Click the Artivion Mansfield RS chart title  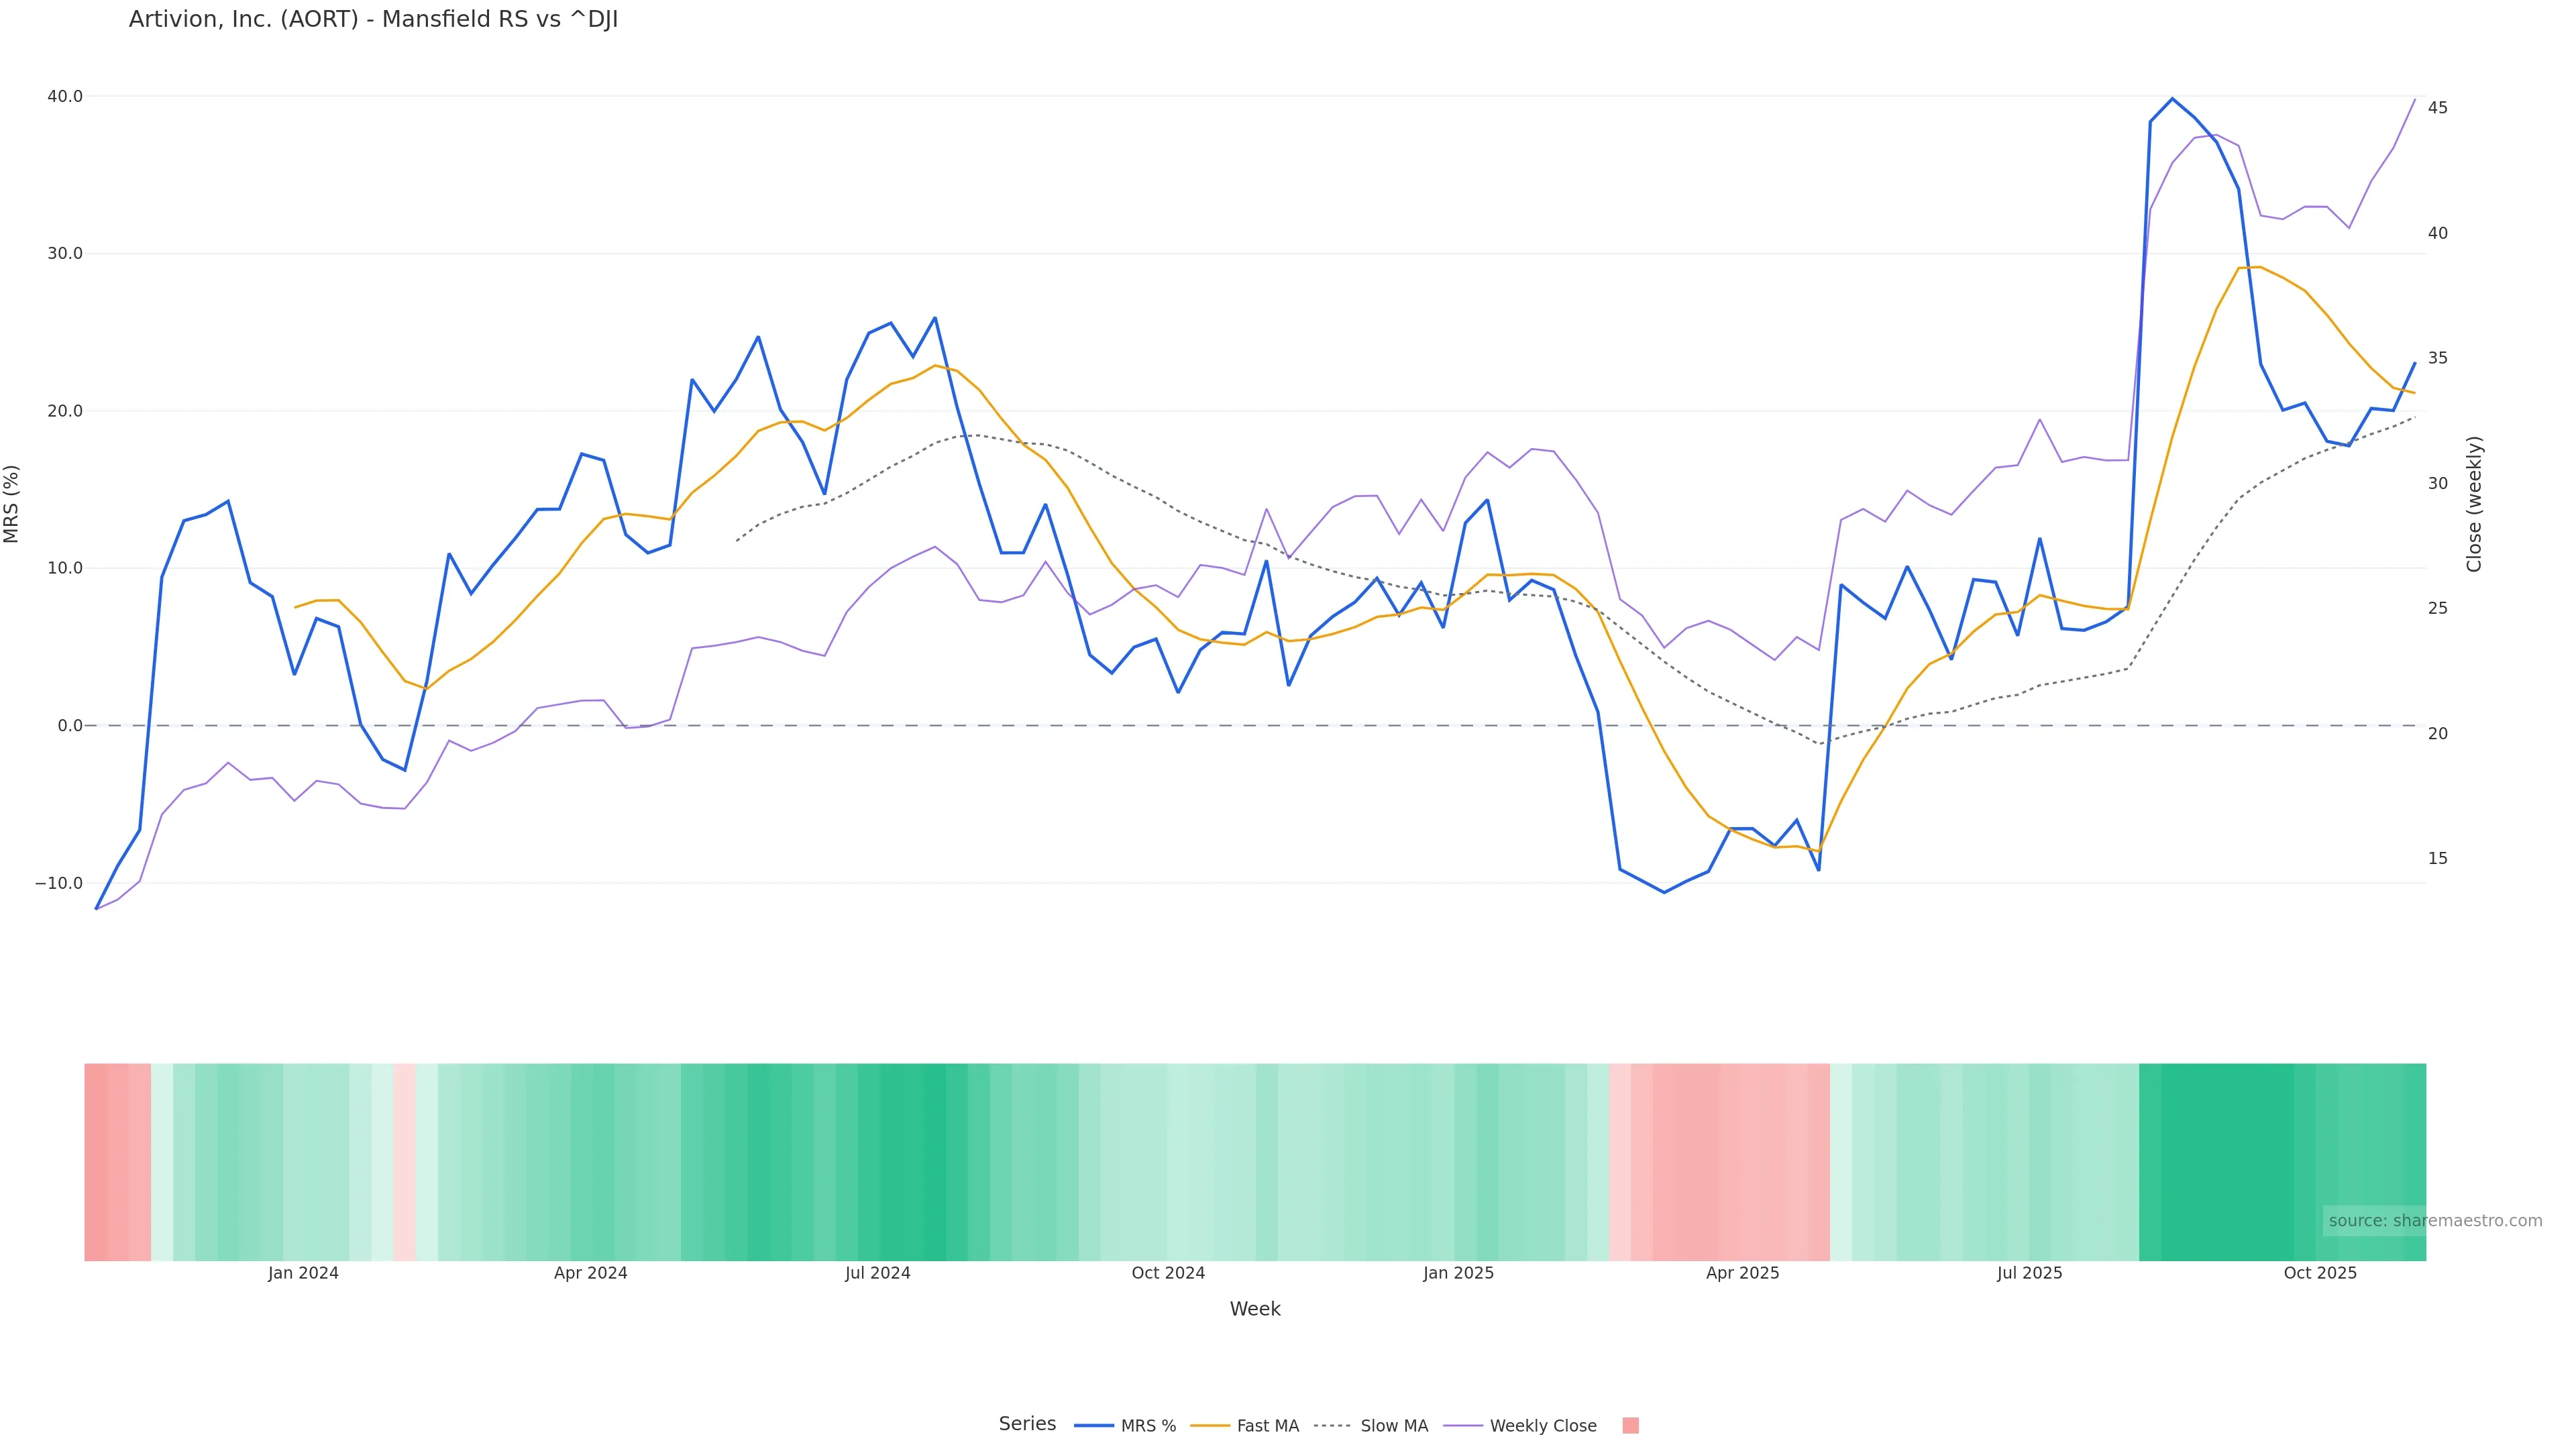(373, 20)
